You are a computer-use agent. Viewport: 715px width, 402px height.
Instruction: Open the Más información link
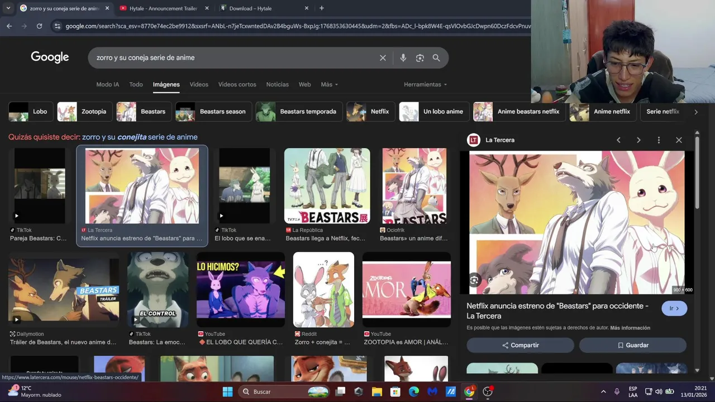(x=630, y=328)
